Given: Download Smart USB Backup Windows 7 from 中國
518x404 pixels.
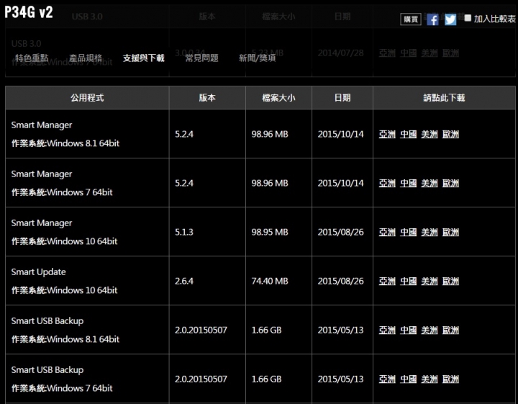Looking at the screenshot, I should click(x=408, y=379).
